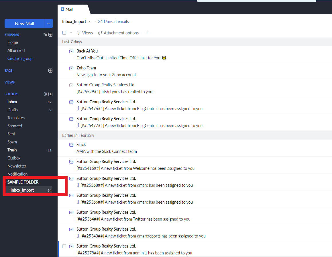Click the attachment clip on ticket 25476 email
Screen dimensions: 332x257
[78, 109]
